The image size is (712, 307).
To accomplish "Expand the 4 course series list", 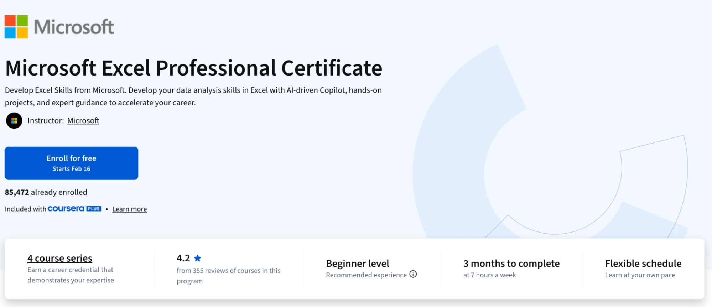I will 59,258.
